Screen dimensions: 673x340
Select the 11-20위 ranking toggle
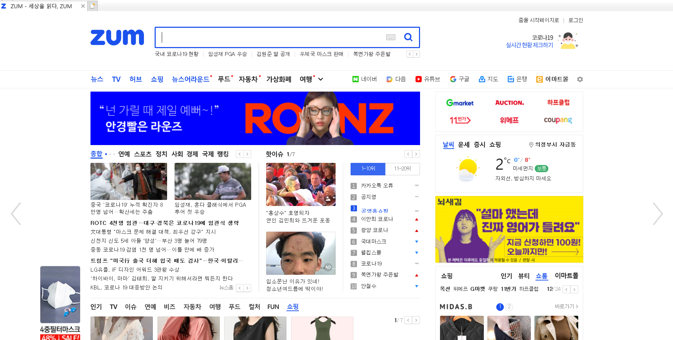pyautogui.click(x=403, y=169)
